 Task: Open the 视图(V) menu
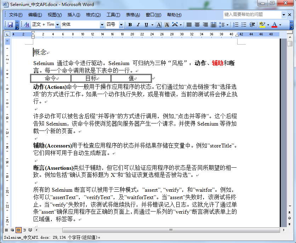click(55, 15)
